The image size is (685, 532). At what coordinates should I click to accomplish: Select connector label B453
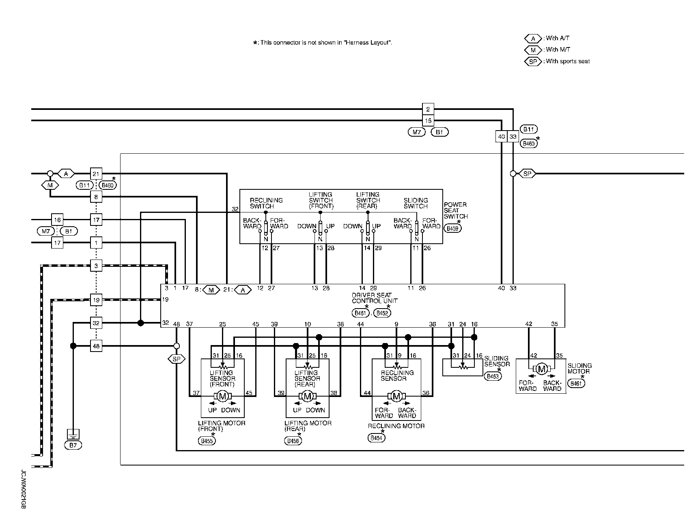coord(493,376)
